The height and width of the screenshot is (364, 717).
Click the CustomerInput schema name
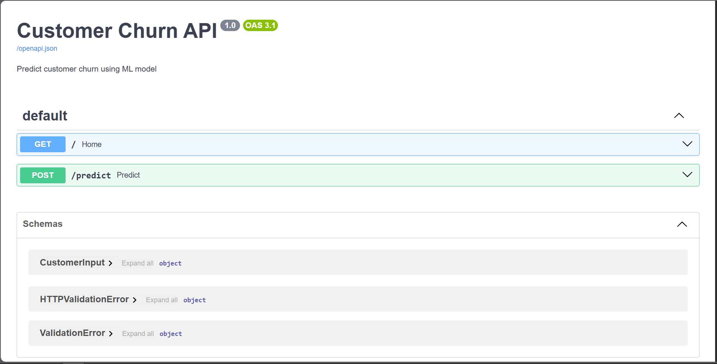pyautogui.click(x=72, y=262)
